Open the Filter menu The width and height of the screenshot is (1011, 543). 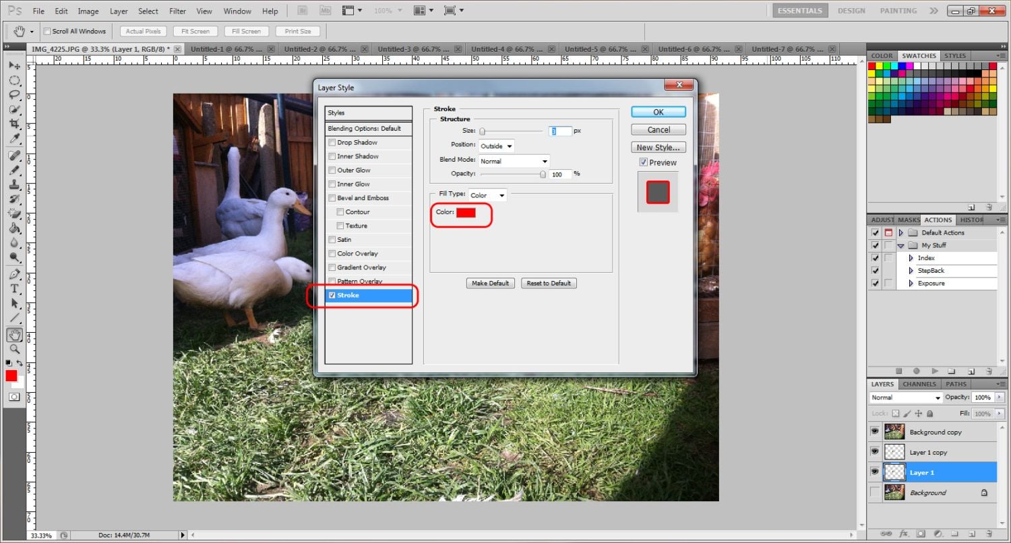178,11
